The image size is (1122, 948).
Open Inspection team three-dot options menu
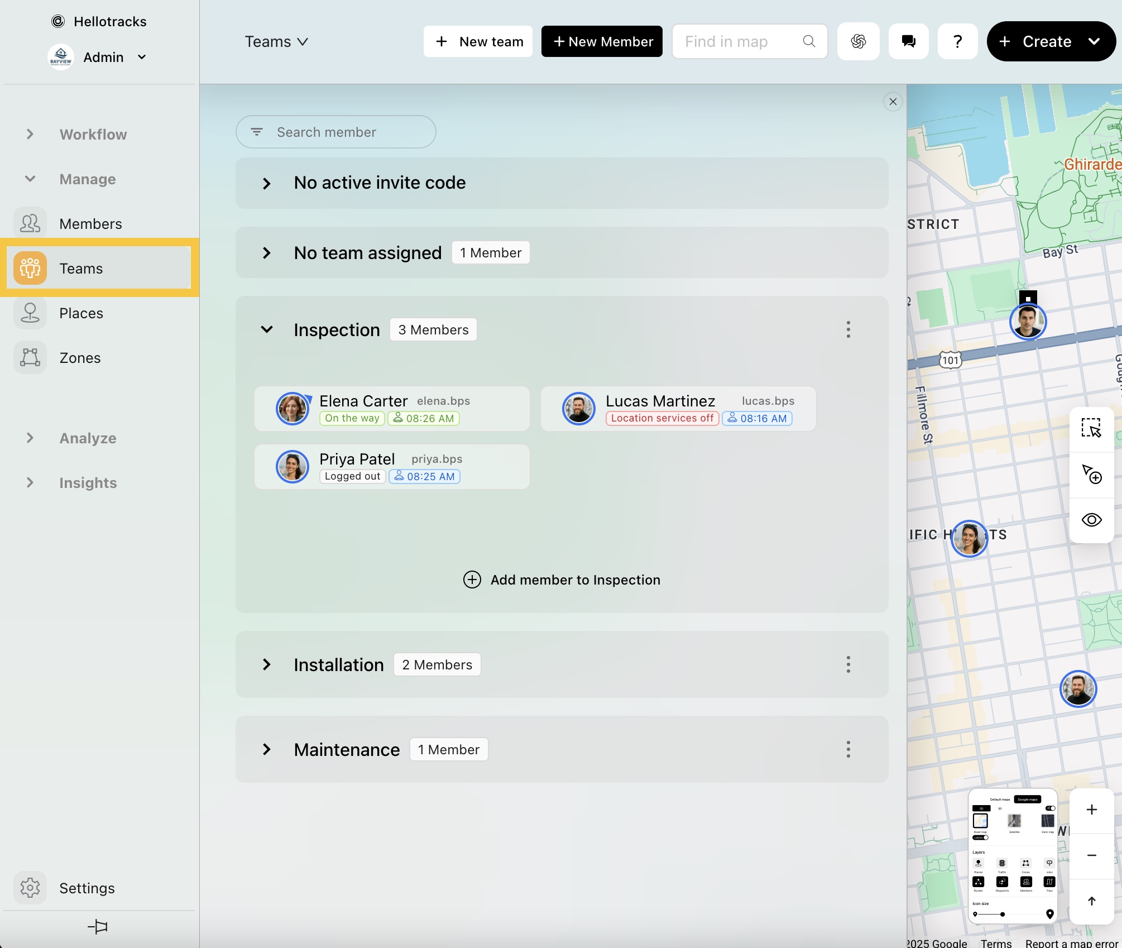tap(848, 329)
